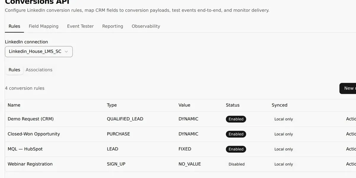This screenshot has height=178, width=356.
Task: Open Actions for Webinar Registration row
Action: [x=351, y=164]
